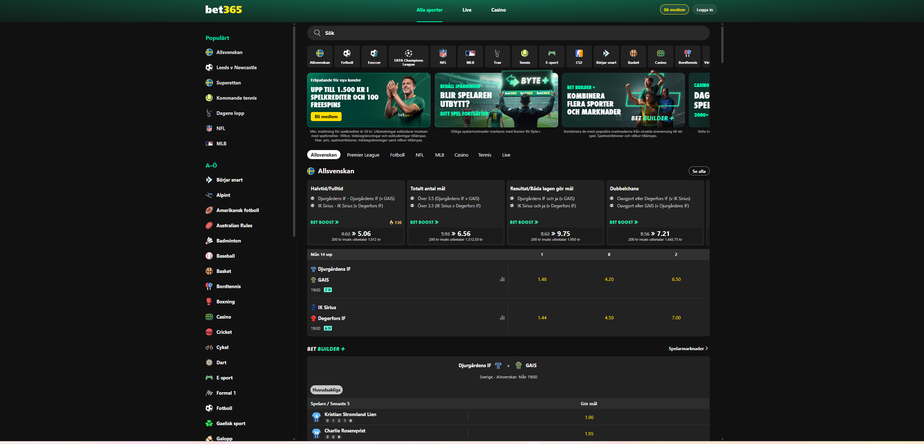Select the Tennis filter tab

tap(484, 155)
